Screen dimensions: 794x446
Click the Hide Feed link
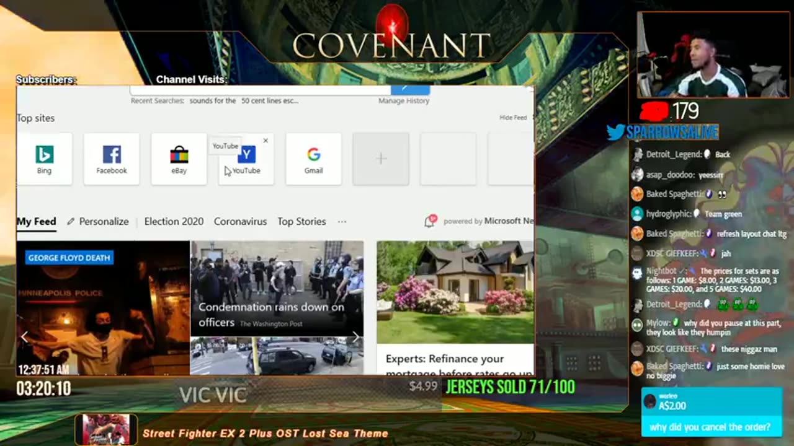(513, 118)
